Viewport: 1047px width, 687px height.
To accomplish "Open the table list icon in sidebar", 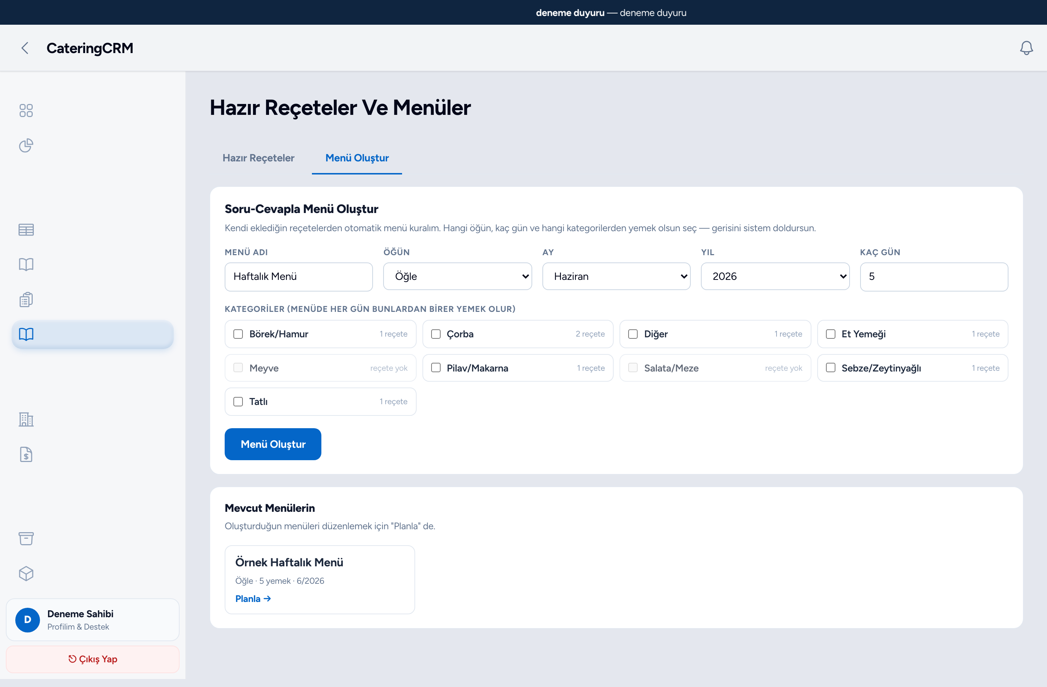I will click(x=26, y=230).
